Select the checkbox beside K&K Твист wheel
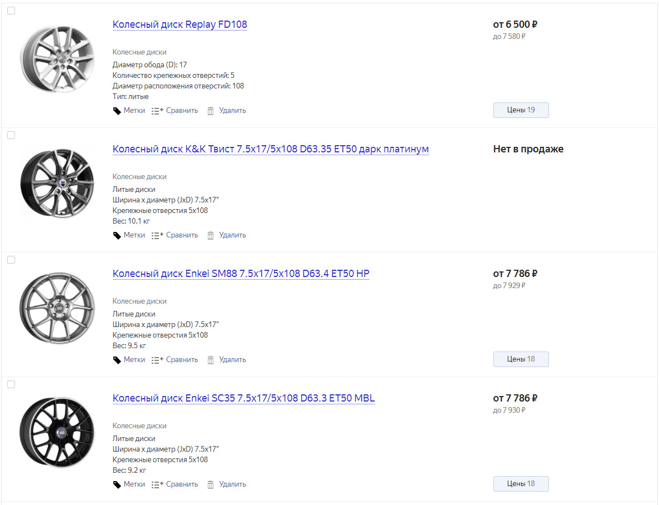This screenshot has width=659, height=505. pos(11,135)
